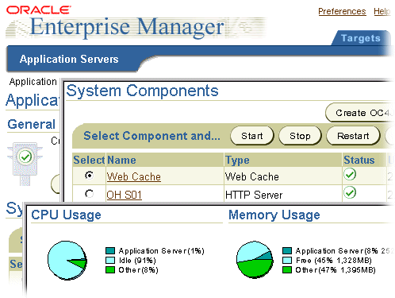Open the Preferences link
Image resolution: width=395 pixels, height=298 pixels.
[x=342, y=11]
